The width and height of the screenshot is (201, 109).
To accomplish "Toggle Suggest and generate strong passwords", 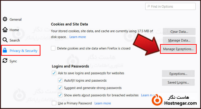I will coord(60,88).
